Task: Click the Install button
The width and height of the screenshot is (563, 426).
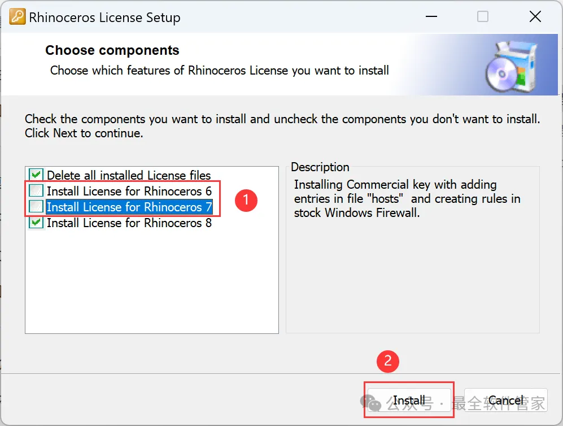Action: pos(409,400)
